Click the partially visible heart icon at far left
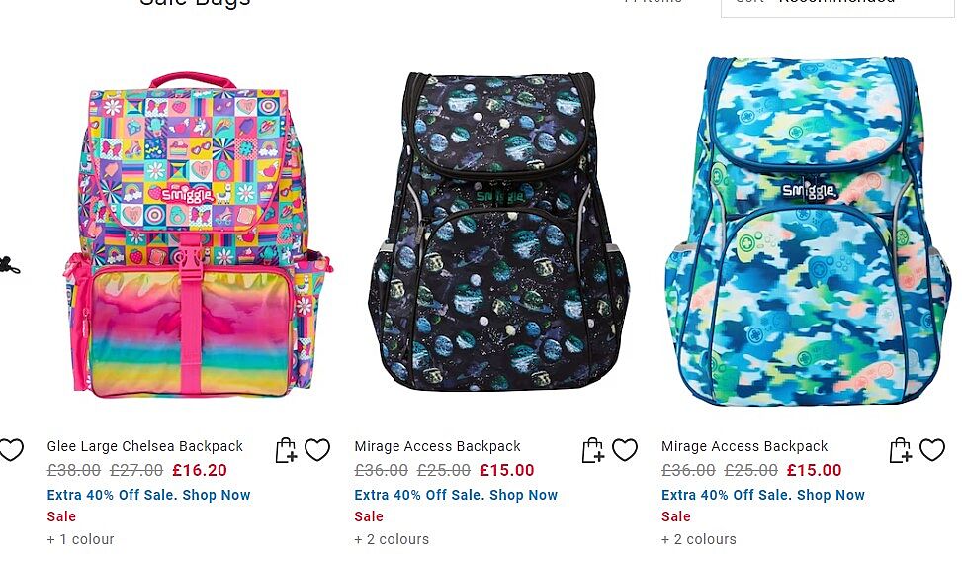Screen dimensions: 962x562 [x=11, y=450]
